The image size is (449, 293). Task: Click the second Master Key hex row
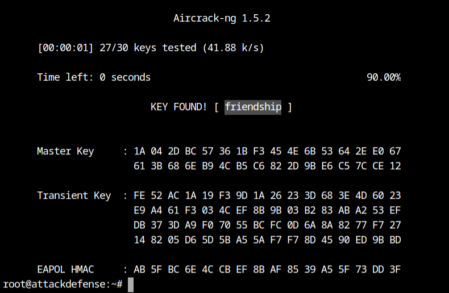click(267, 166)
